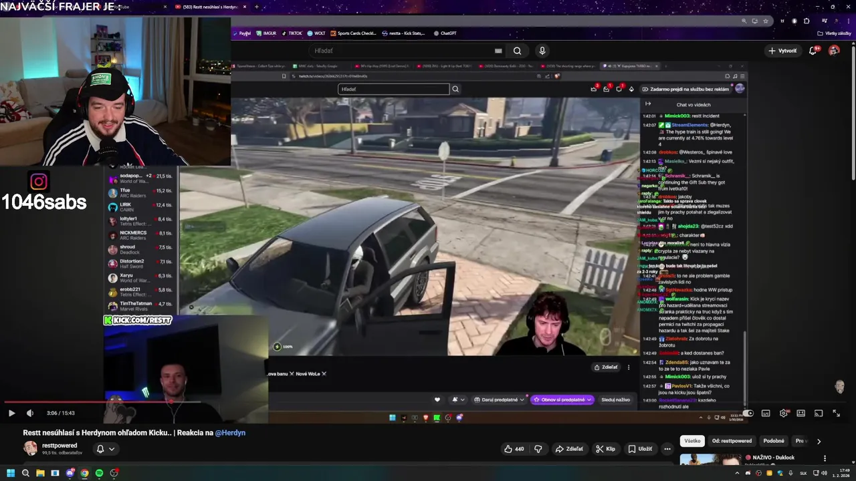Click the YouTube search magnifier button

517,51
